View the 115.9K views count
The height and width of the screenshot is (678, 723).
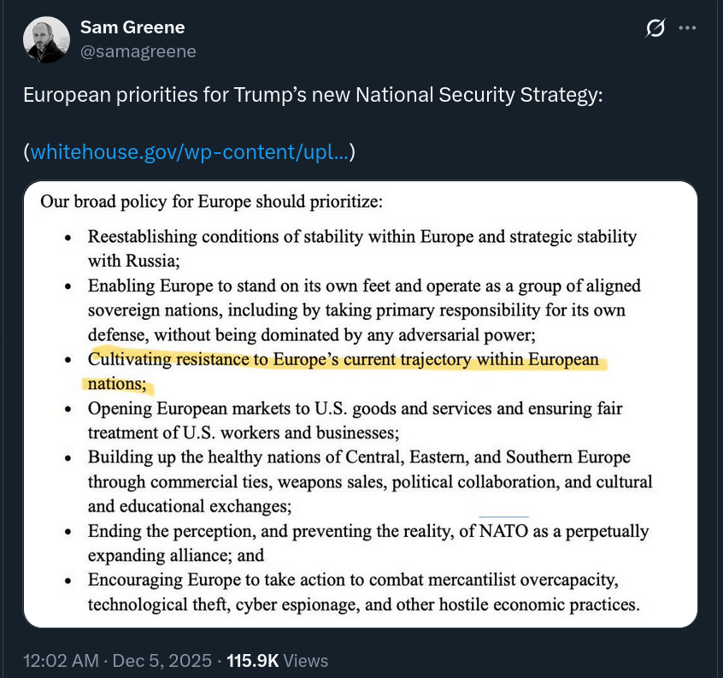tap(252, 661)
